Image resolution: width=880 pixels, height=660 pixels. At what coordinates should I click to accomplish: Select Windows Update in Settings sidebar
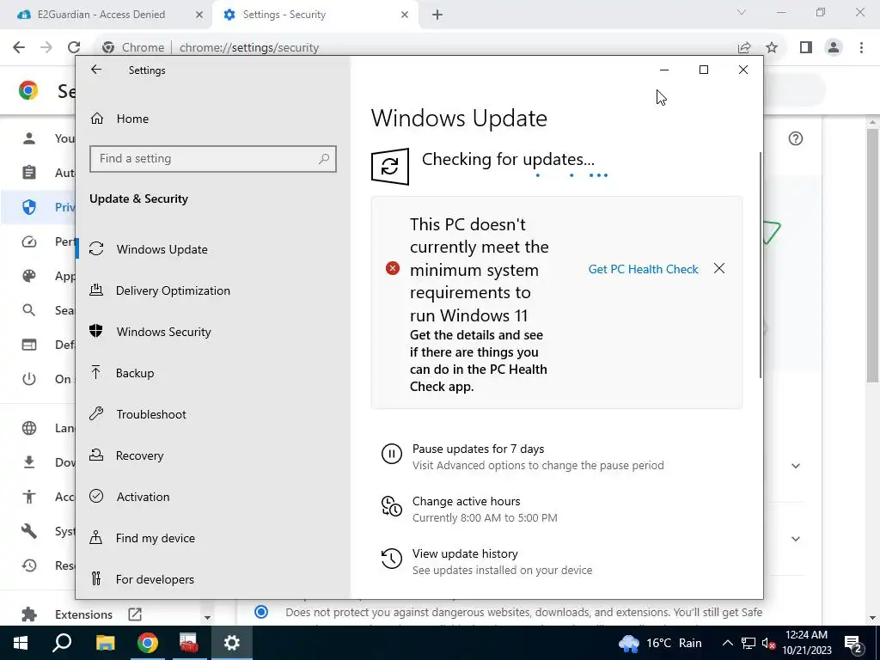tap(162, 249)
